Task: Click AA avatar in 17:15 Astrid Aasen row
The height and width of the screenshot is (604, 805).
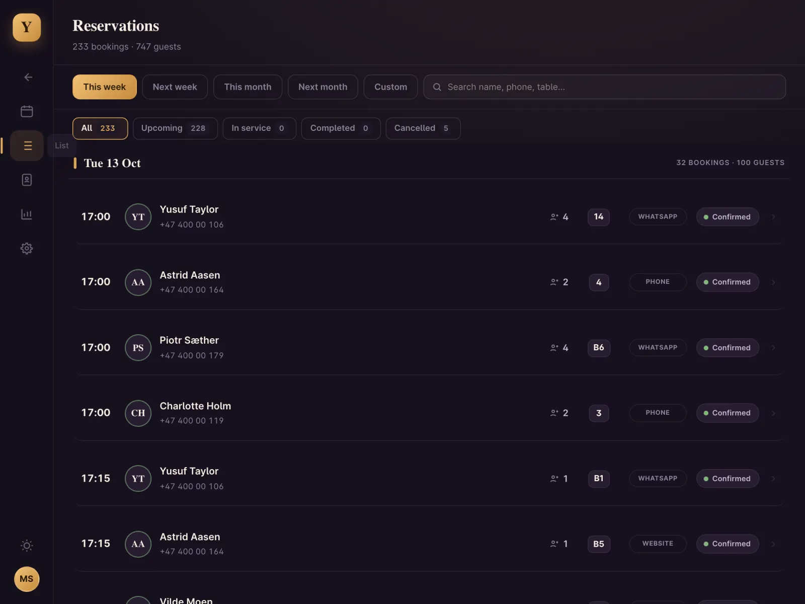Action: [x=138, y=544]
